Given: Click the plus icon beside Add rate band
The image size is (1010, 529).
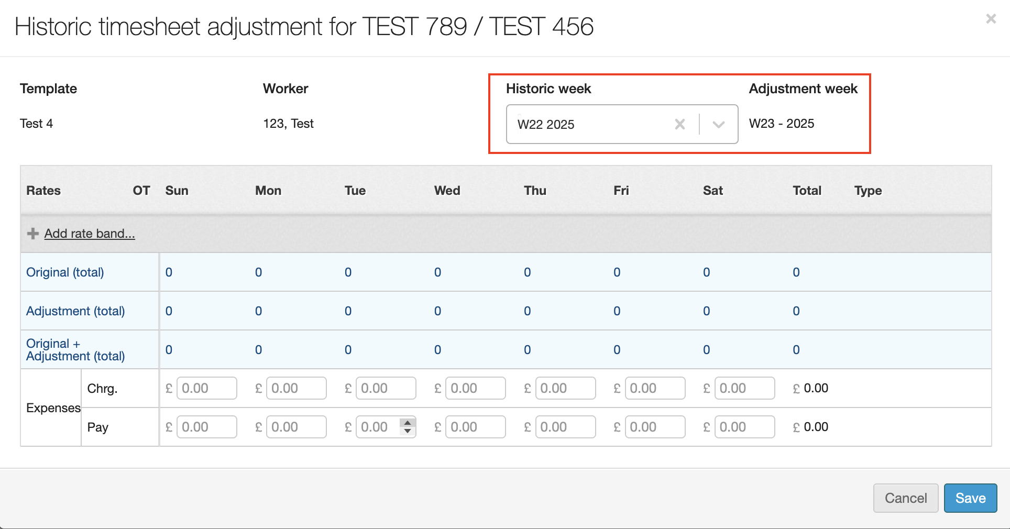Looking at the screenshot, I should click(33, 234).
